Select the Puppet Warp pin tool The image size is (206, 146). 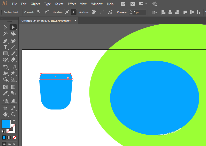pos(13,73)
